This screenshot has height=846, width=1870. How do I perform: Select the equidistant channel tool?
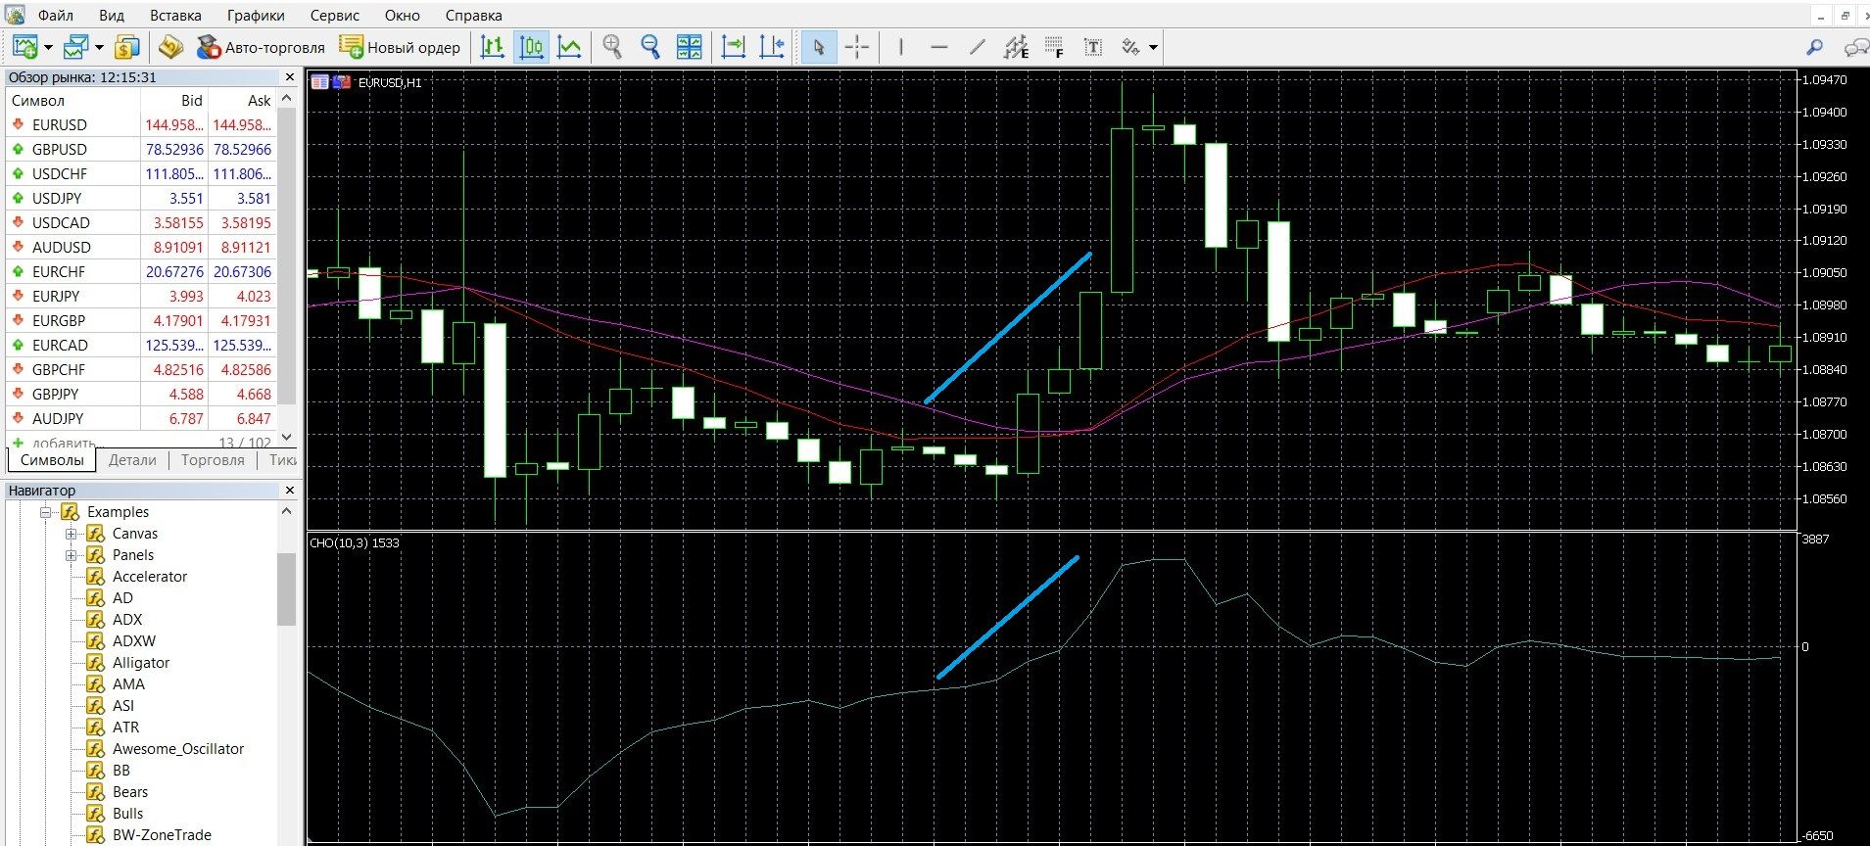[1016, 46]
